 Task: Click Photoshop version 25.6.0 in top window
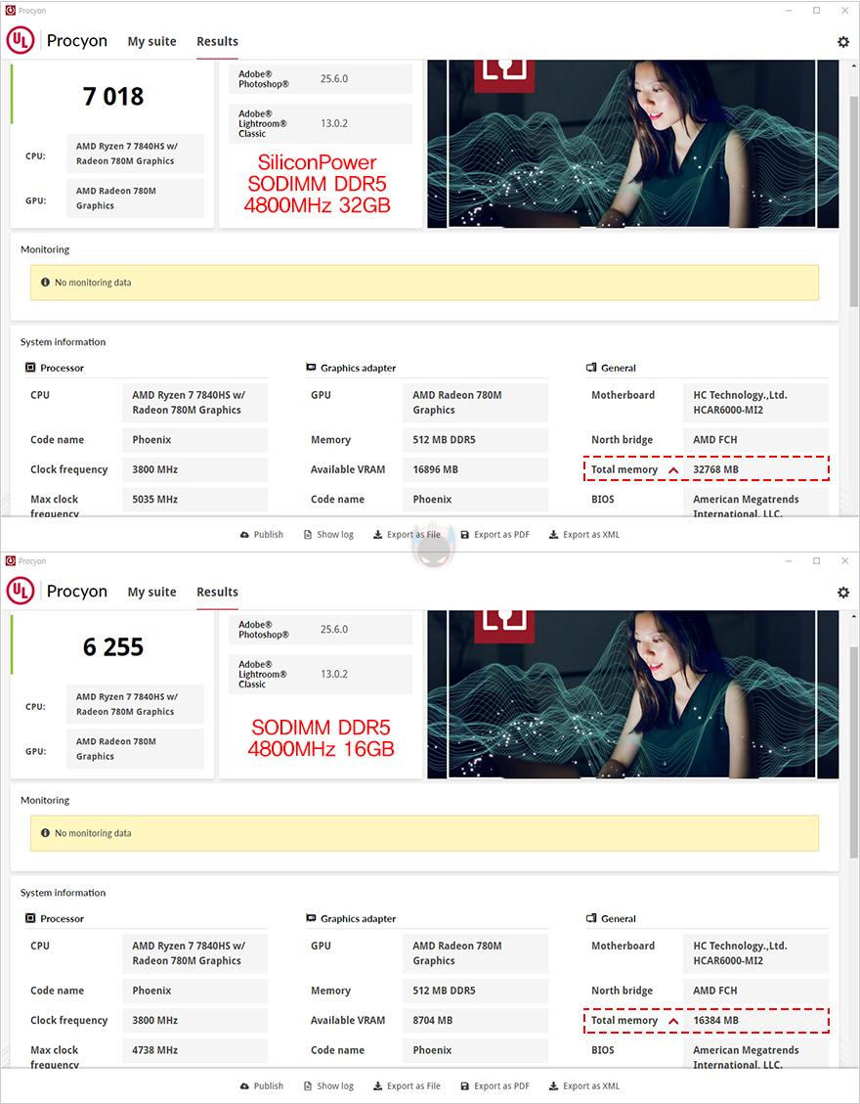tap(334, 79)
